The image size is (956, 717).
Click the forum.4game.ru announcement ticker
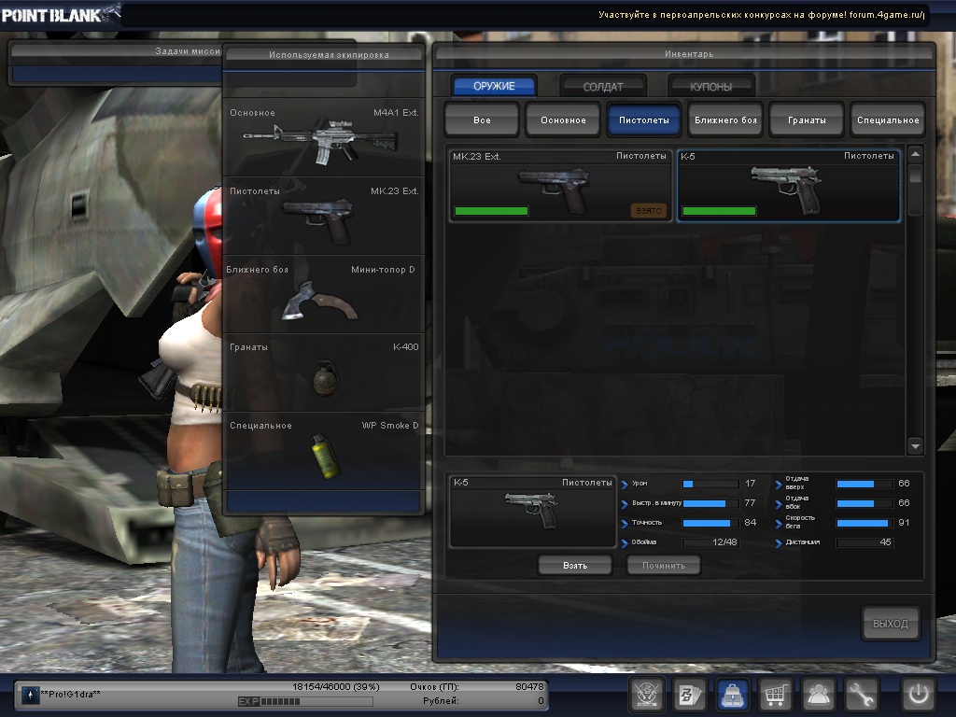pyautogui.click(x=761, y=15)
